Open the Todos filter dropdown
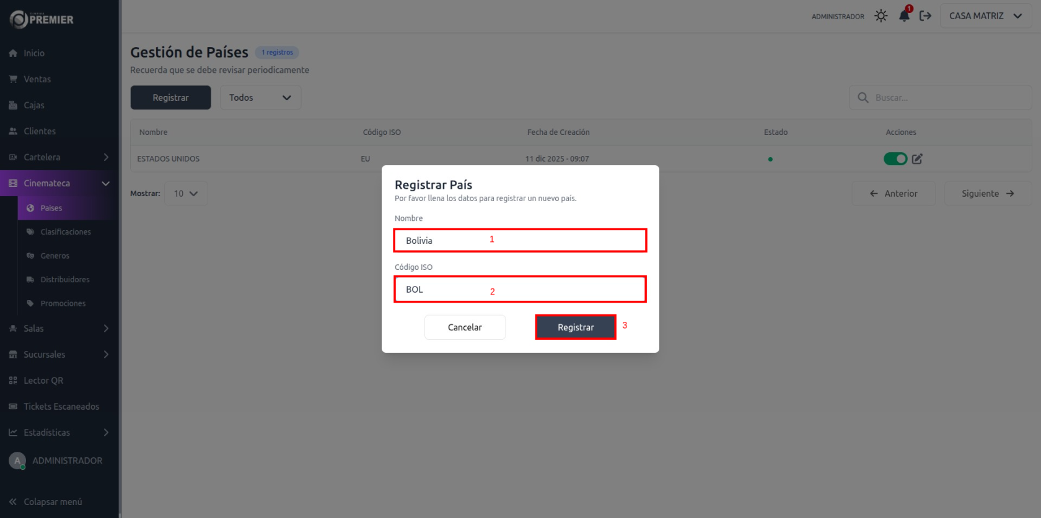Image resolution: width=1041 pixels, height=518 pixels. coord(260,98)
